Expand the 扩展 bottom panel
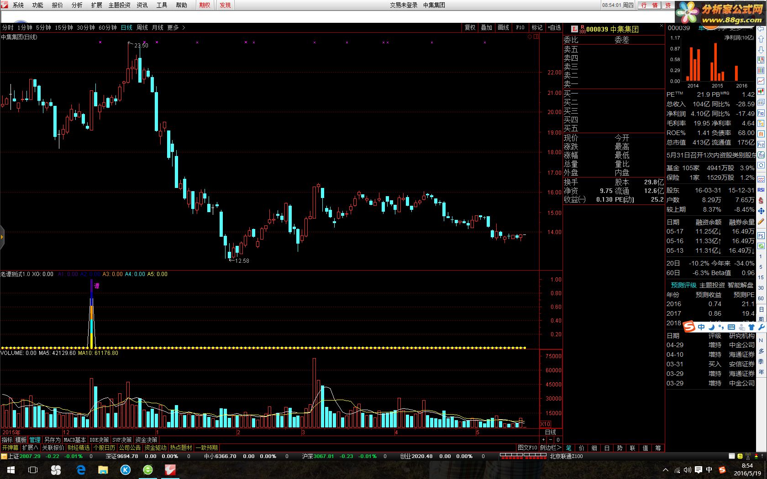Viewport: 767px width, 479px height. tap(30, 448)
